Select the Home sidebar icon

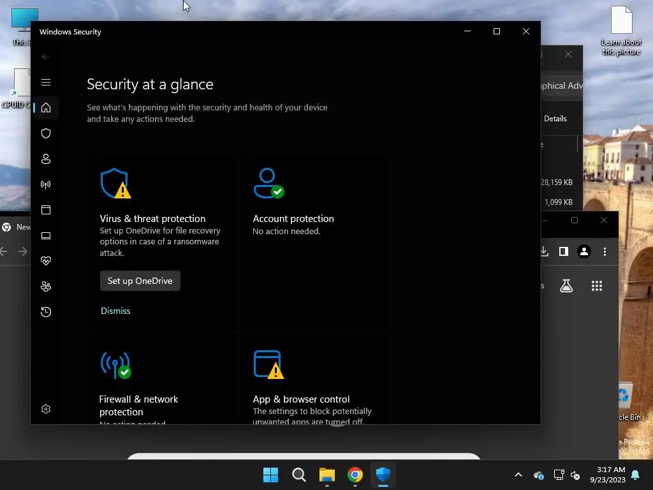pyautogui.click(x=46, y=107)
